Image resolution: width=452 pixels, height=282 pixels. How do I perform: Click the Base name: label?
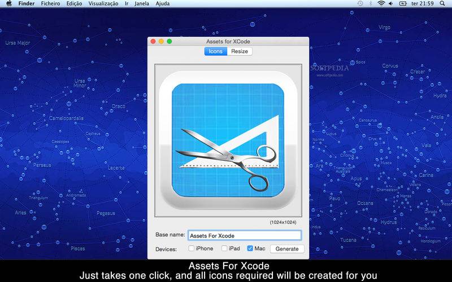tap(170, 235)
